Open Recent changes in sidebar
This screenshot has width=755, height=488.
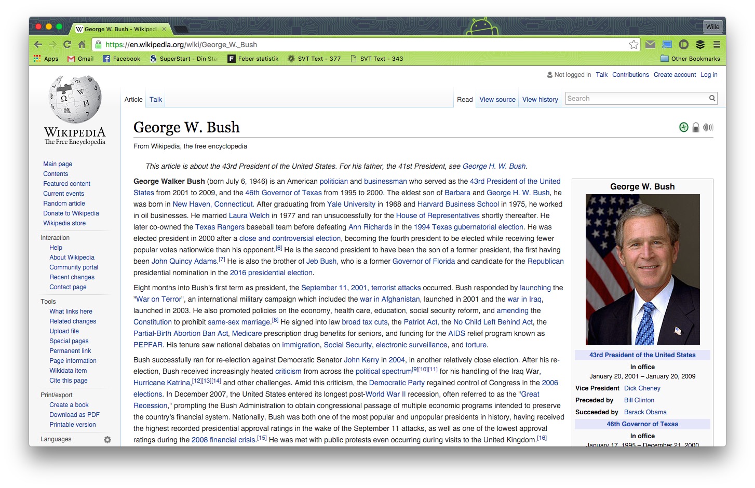72,277
